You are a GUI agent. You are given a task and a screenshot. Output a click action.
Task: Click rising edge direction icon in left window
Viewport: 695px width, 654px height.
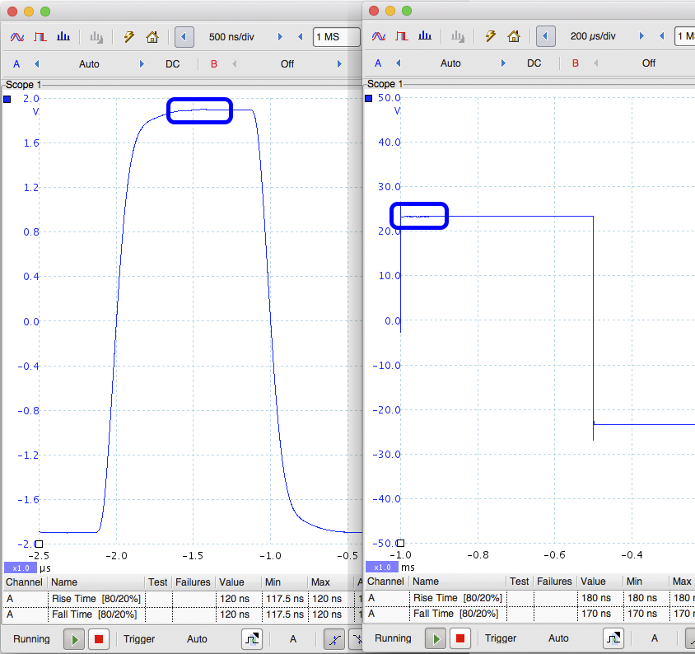click(334, 639)
